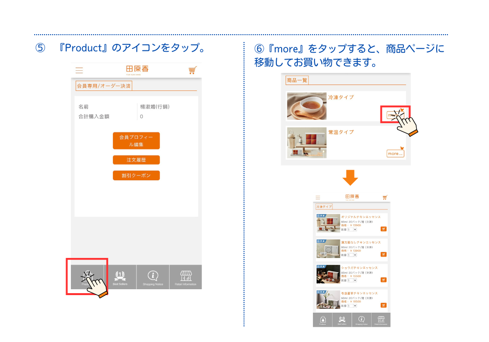Tap Products tab in product list screen
Viewport: 489px width, 342px height.
pos(323,320)
